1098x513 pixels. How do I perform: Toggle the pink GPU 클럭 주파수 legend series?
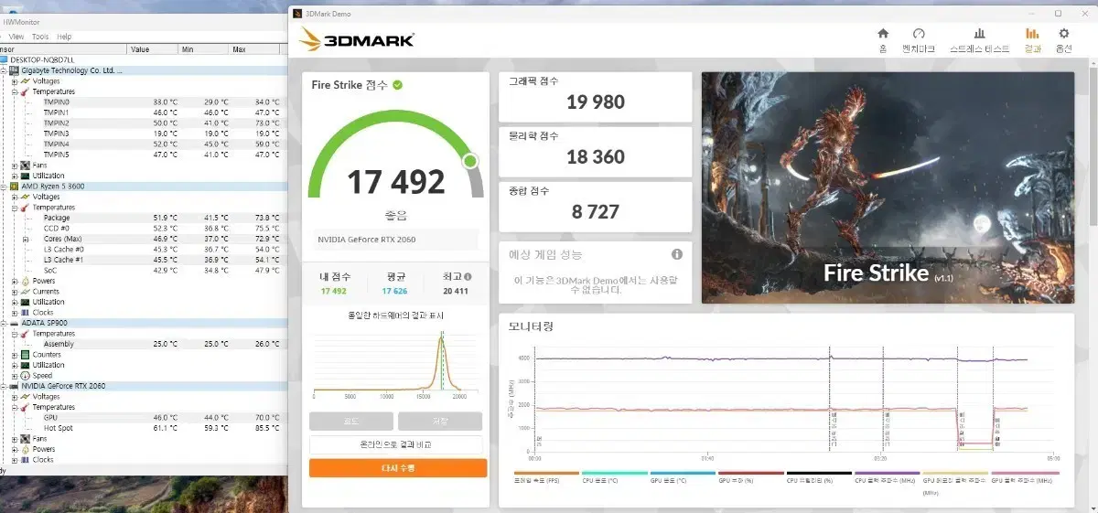coord(1025,476)
